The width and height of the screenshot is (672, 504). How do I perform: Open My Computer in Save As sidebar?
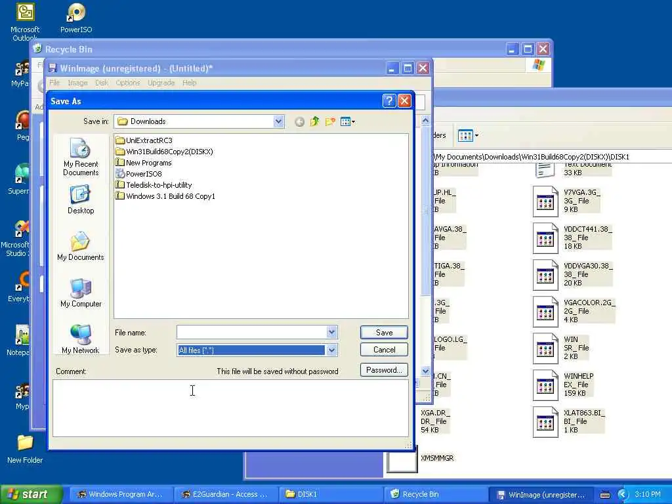click(x=81, y=293)
